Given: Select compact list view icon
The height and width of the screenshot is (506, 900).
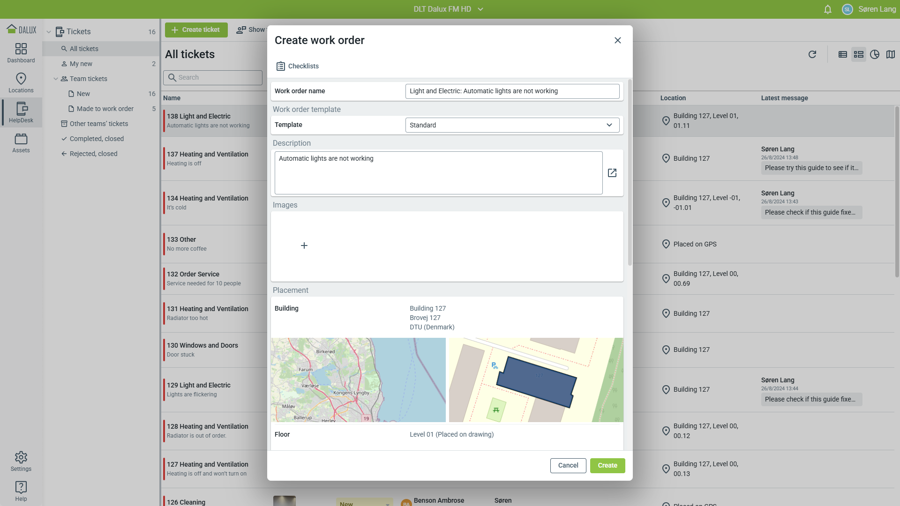Looking at the screenshot, I should click(843, 54).
